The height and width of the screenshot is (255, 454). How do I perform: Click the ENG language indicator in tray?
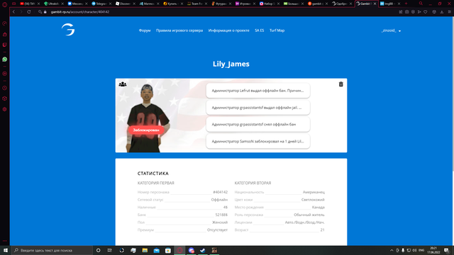tap(421, 250)
